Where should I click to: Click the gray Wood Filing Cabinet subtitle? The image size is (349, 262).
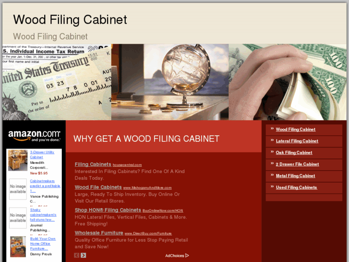pyautogui.click(x=50, y=37)
